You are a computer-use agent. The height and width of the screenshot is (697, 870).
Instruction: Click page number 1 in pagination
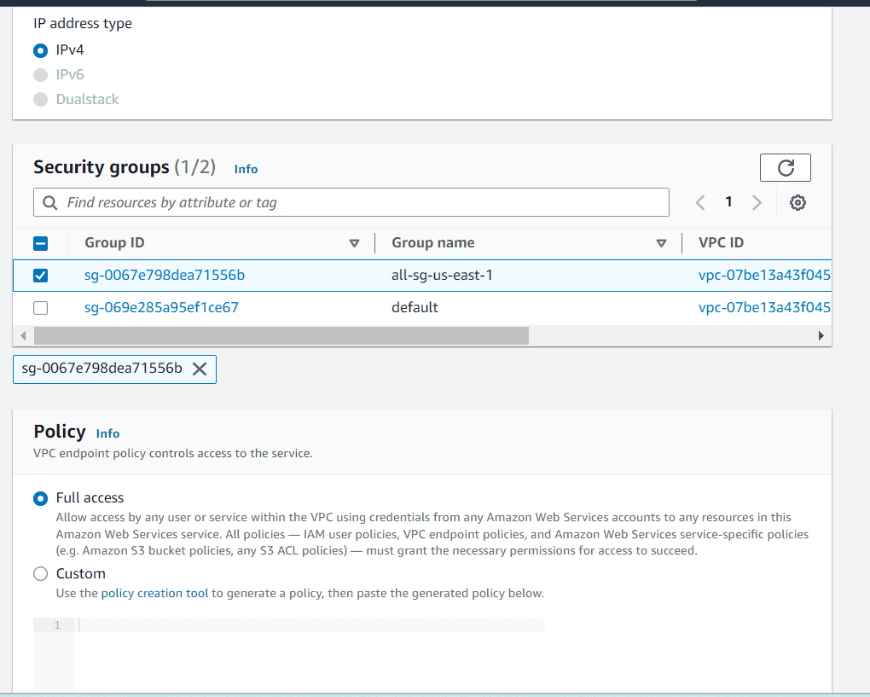(x=728, y=202)
